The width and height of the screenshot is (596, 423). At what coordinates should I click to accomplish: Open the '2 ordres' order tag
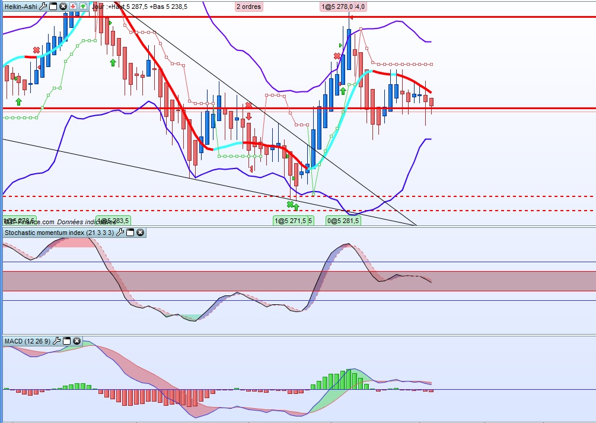[x=248, y=7]
